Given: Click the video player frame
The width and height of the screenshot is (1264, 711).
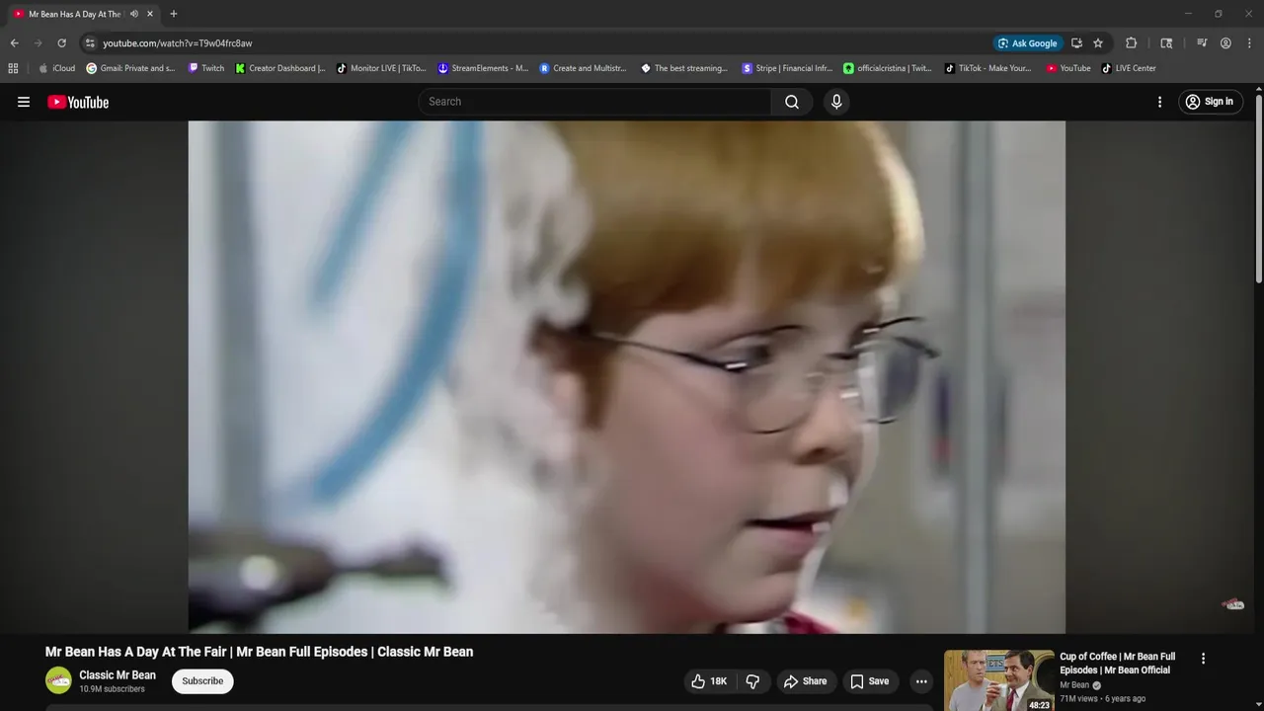Looking at the screenshot, I should (626, 376).
